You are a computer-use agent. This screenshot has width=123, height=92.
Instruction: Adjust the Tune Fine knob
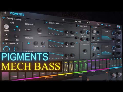coord(6,36)
